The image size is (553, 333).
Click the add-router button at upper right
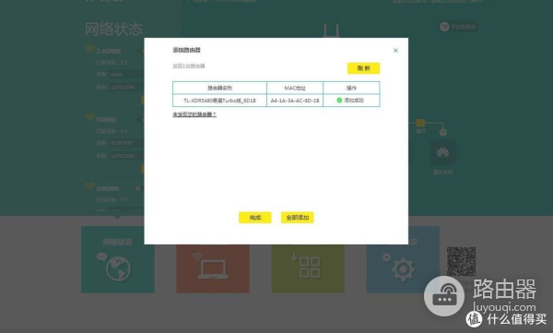point(458,27)
